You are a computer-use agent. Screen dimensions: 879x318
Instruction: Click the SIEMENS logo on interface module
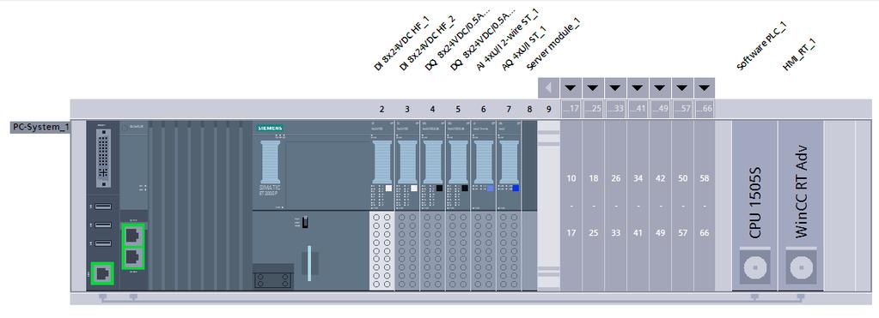[x=270, y=128]
